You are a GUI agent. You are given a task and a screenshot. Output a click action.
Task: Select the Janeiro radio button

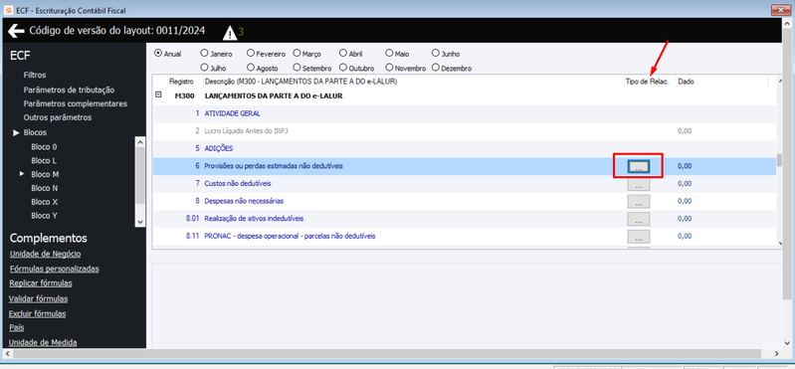[204, 54]
